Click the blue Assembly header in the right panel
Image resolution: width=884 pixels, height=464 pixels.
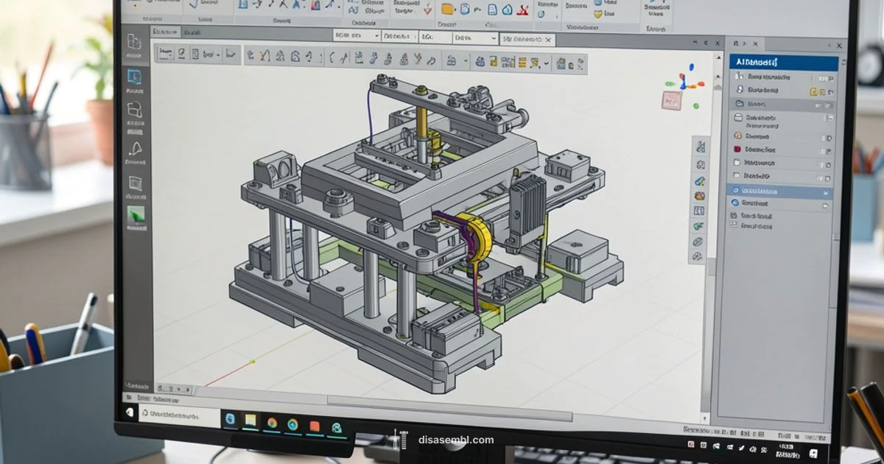781,63
